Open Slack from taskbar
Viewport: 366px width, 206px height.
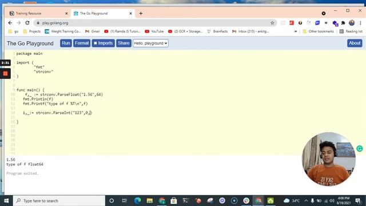point(246,201)
